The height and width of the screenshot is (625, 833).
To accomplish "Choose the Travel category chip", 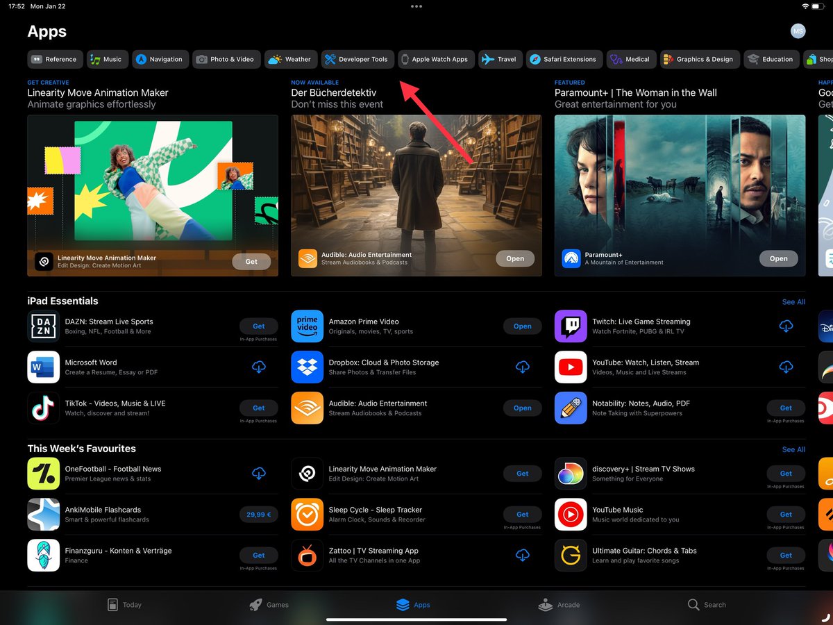I will tap(500, 59).
